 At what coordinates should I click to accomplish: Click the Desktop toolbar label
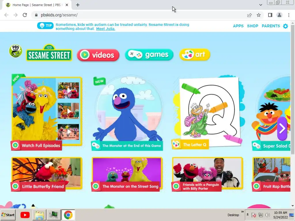click(233, 215)
